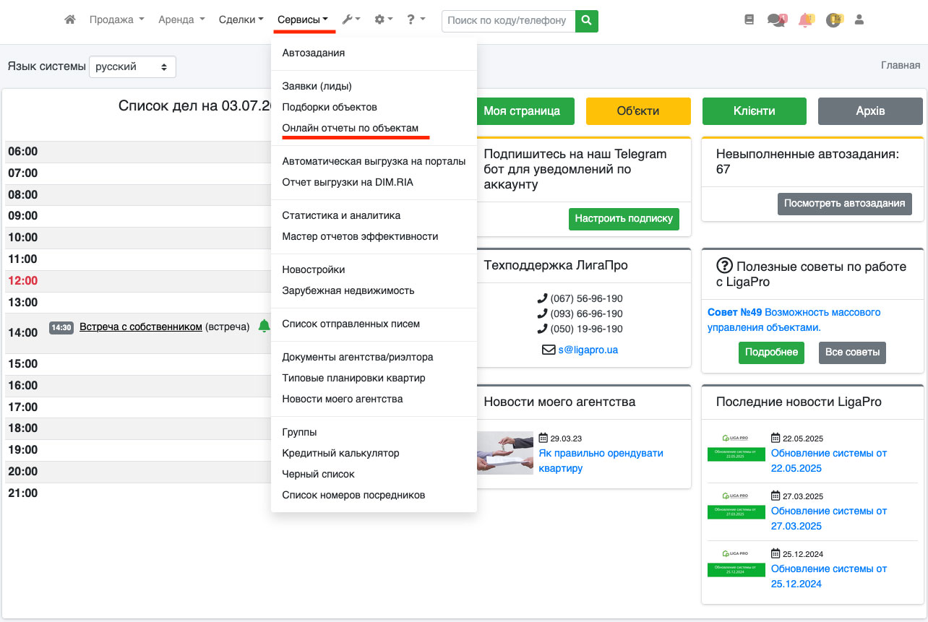Expand the Аренда dropdown menu
The image size is (928, 622).
pyautogui.click(x=181, y=20)
